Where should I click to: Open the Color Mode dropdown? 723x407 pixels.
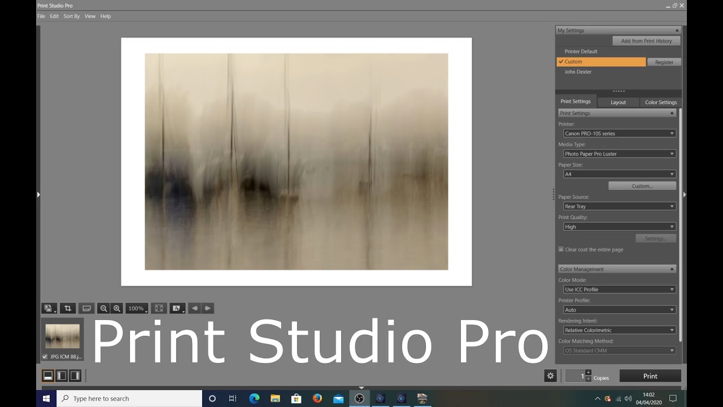click(620, 289)
